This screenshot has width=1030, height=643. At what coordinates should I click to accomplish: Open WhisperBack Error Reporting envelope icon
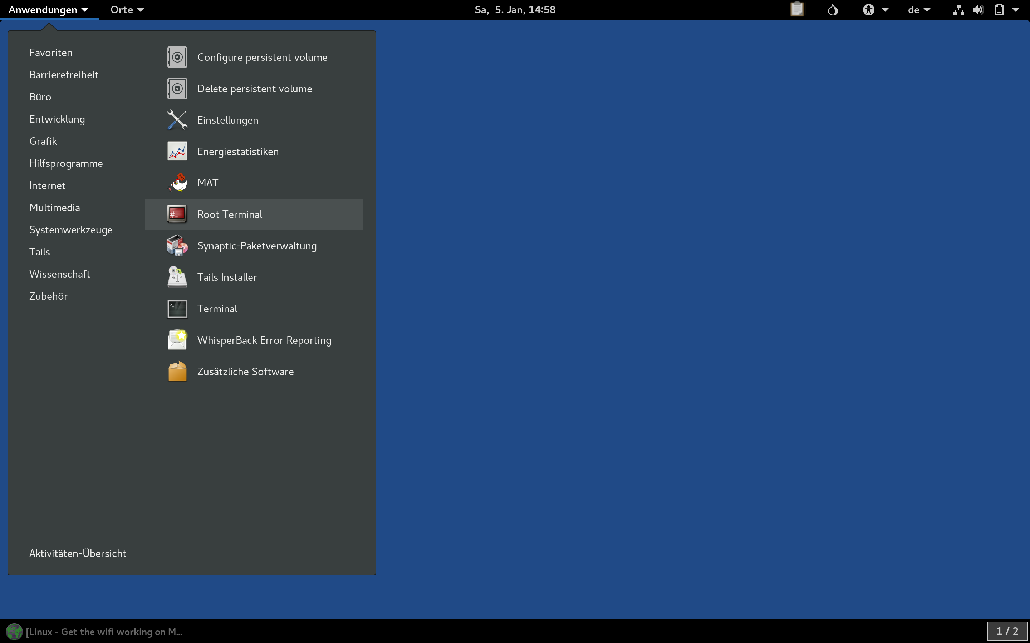pyautogui.click(x=177, y=340)
